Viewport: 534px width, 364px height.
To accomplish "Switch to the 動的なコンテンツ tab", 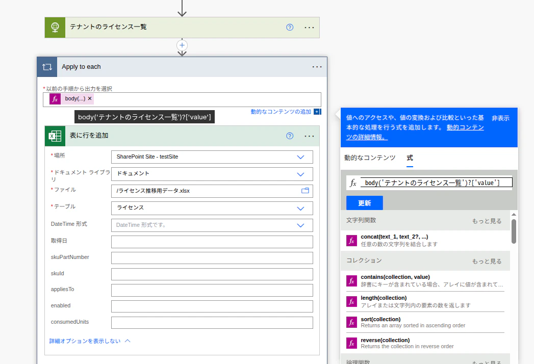I will [370, 158].
